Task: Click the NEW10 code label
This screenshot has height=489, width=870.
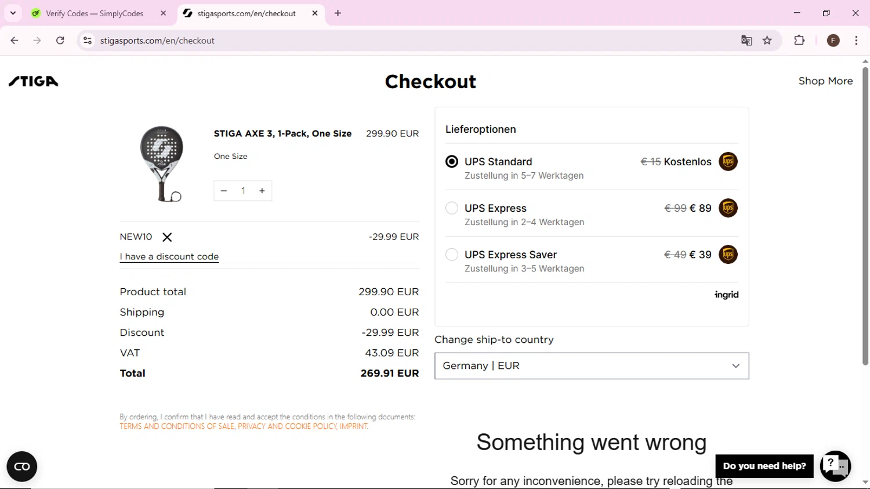Action: coord(136,237)
